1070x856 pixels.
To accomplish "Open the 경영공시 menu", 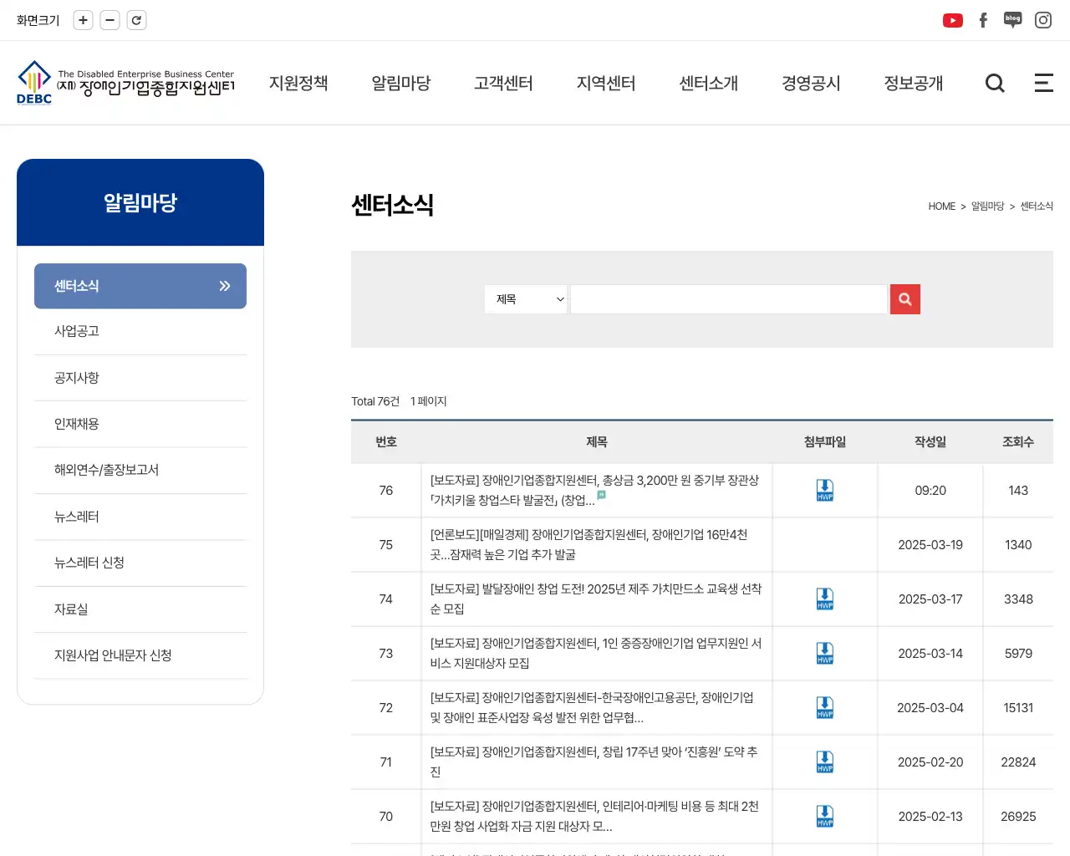I will click(x=811, y=83).
